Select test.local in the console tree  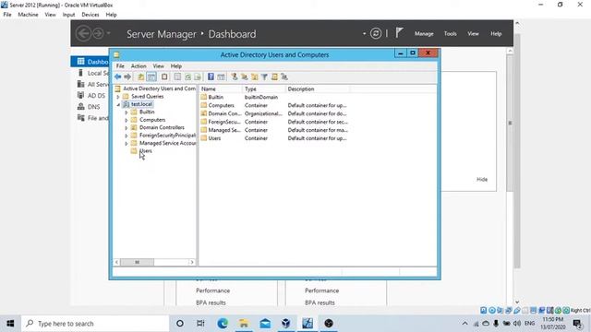141,104
